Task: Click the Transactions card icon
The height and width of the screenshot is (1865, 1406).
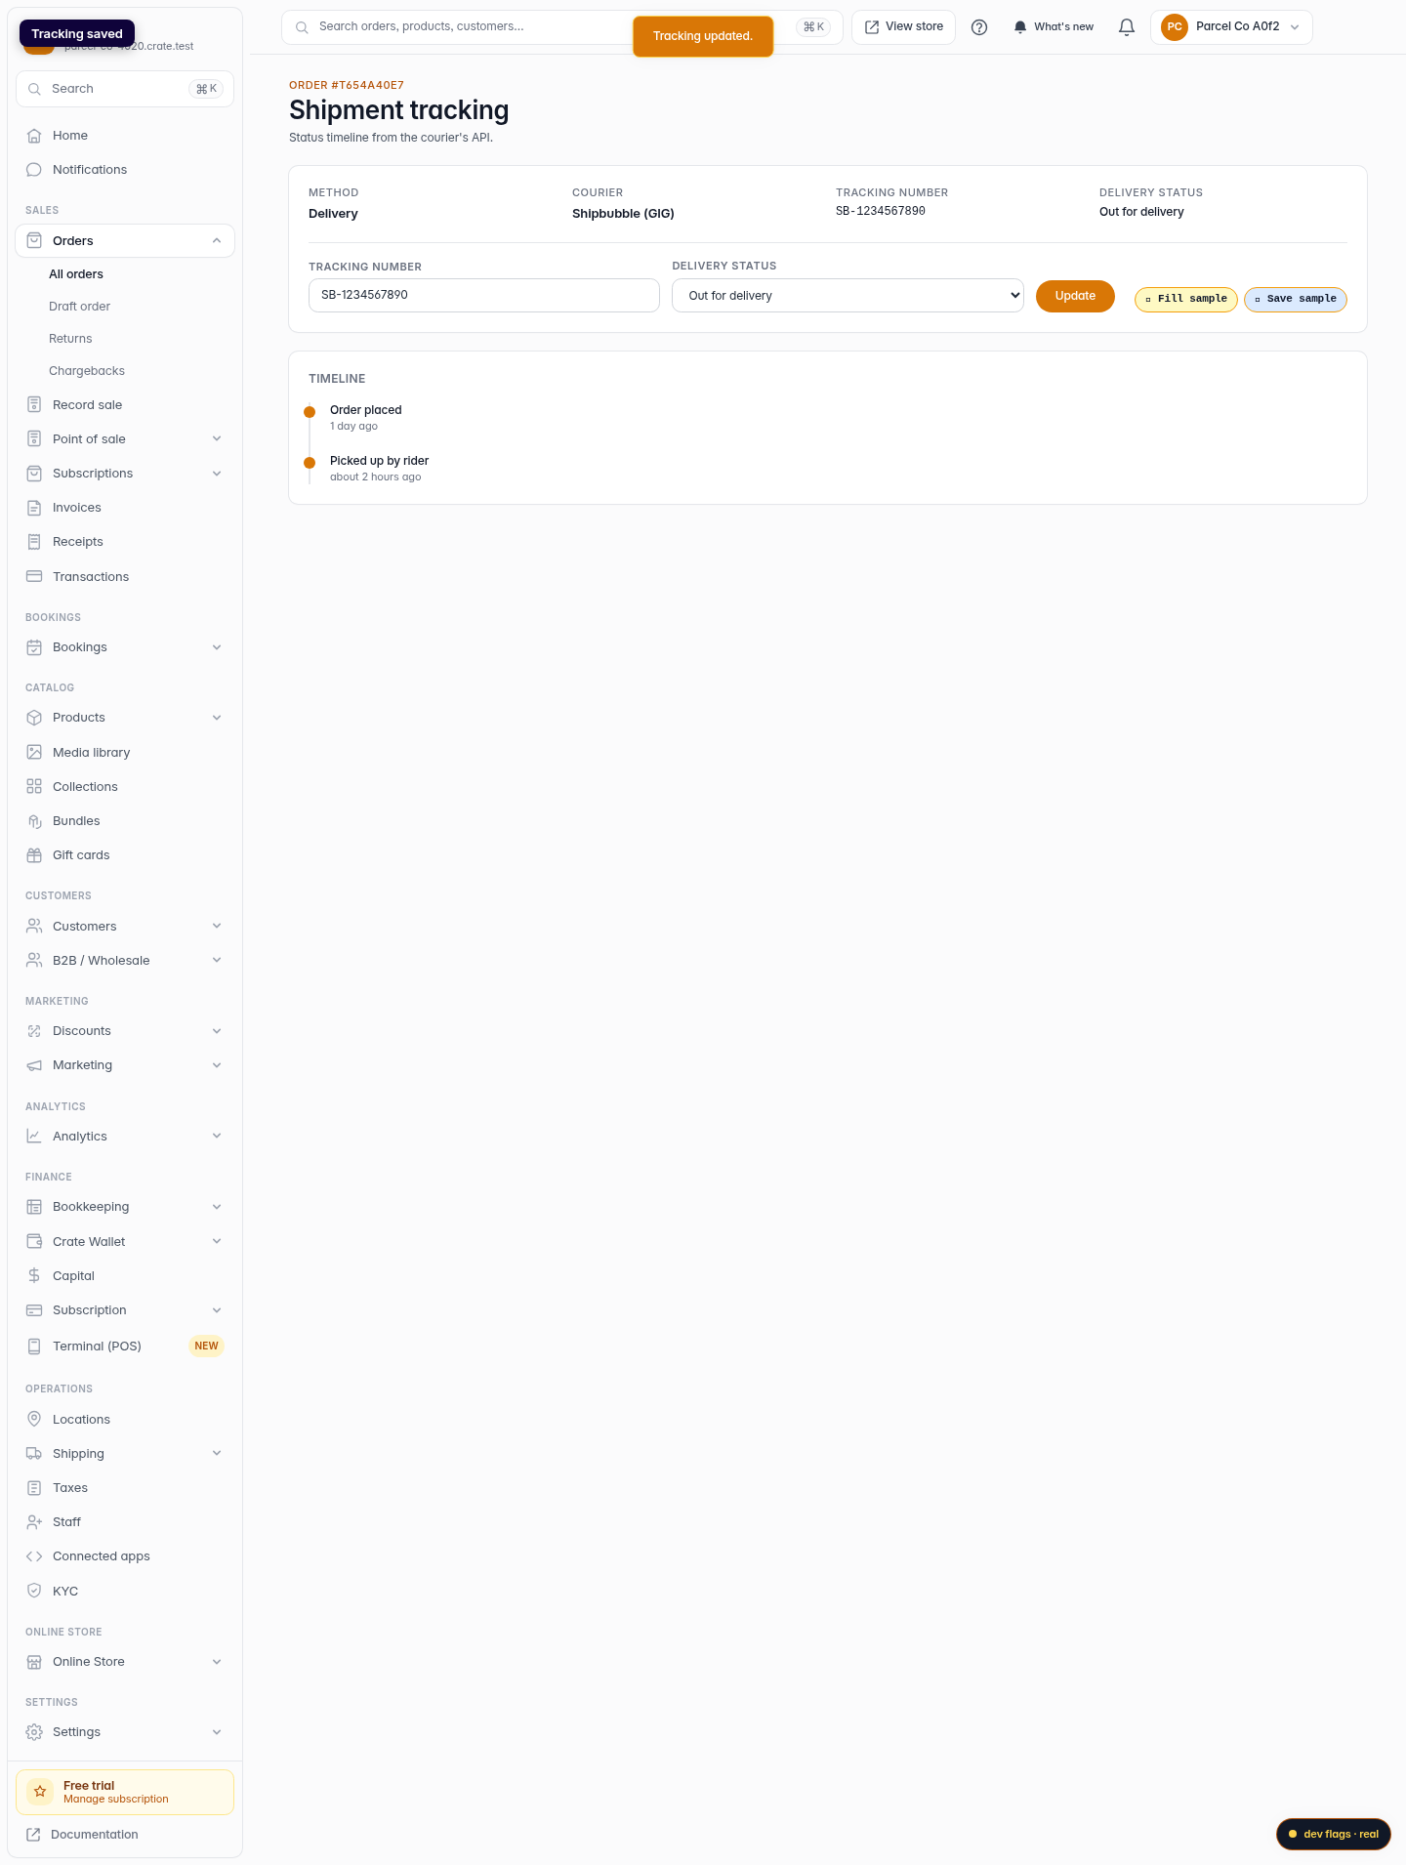Action: (34, 576)
